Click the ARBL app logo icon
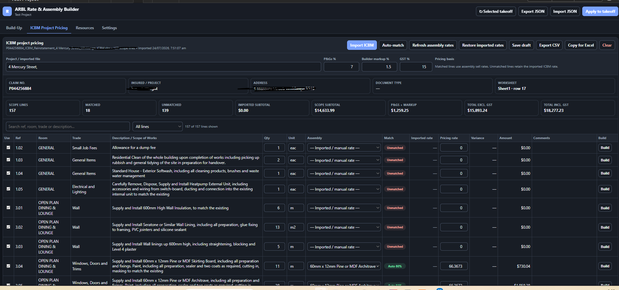619x290 pixels. [x=7, y=11]
